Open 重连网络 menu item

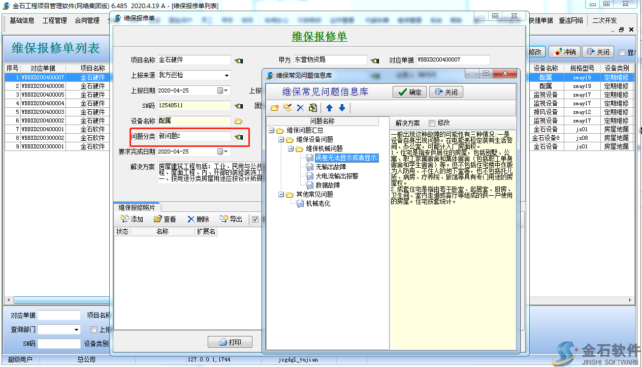(x=571, y=21)
